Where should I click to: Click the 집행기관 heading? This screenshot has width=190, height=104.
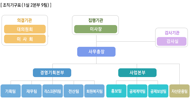point(96,20)
